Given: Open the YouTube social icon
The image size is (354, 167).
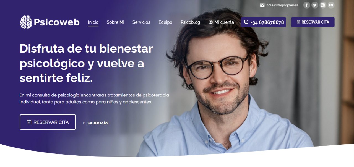Looking at the screenshot, I should tap(331, 5).
